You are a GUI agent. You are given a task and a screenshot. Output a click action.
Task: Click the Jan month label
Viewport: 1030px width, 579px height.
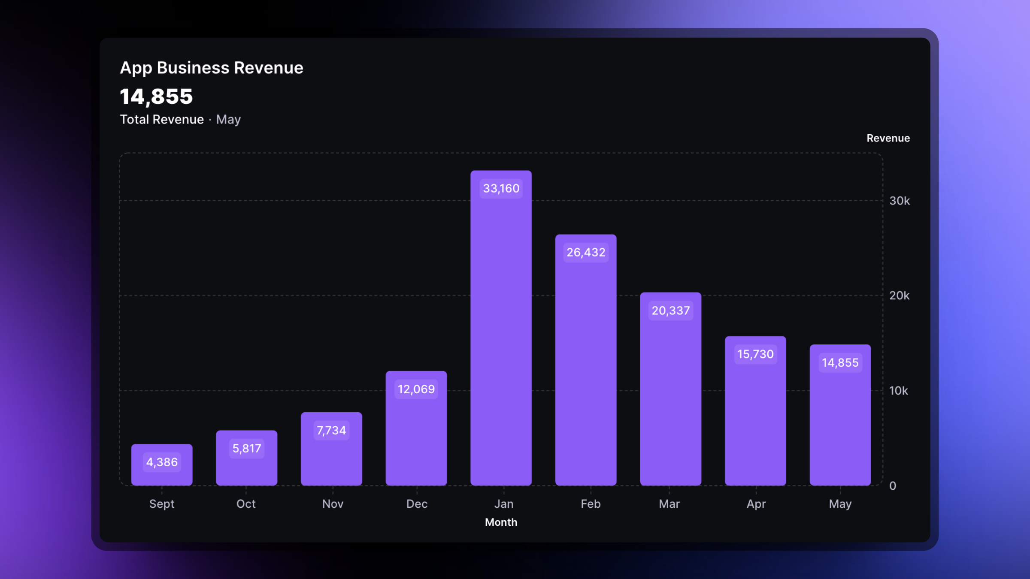tap(504, 504)
